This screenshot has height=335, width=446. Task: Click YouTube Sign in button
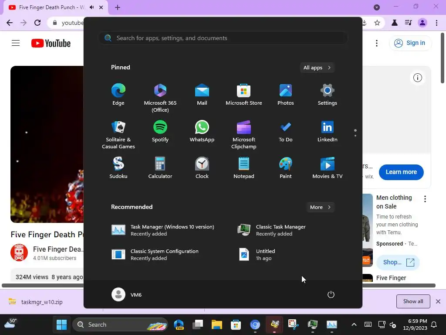[x=410, y=43]
